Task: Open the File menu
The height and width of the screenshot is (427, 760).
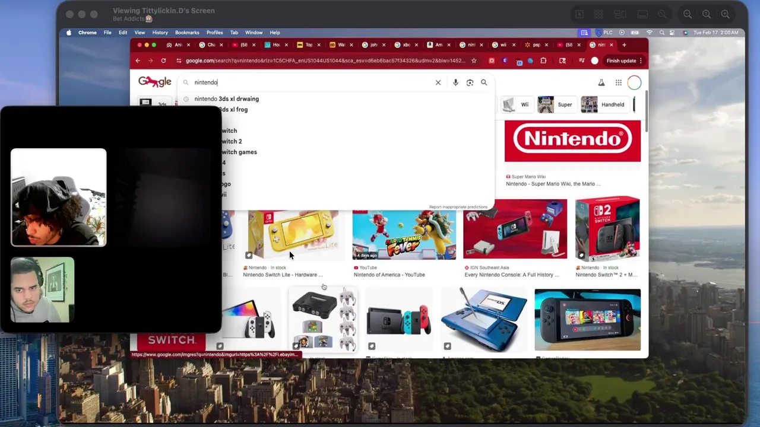Action: (x=107, y=33)
